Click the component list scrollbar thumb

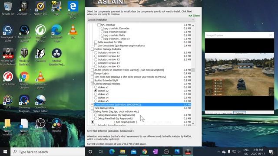click(193, 70)
